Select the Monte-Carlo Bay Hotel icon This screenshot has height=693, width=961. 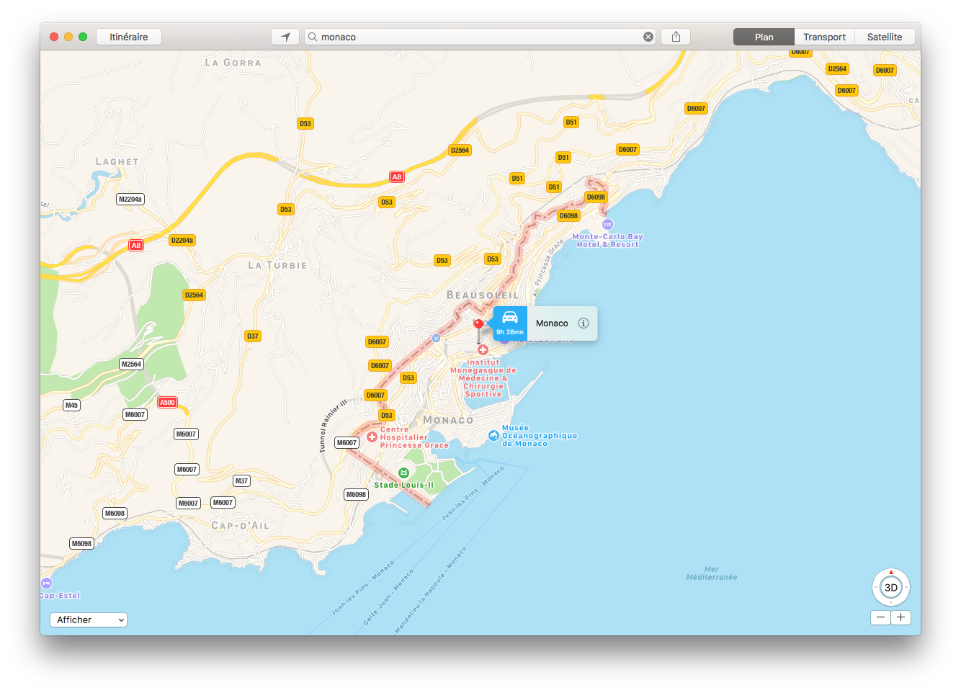pyautogui.click(x=607, y=225)
